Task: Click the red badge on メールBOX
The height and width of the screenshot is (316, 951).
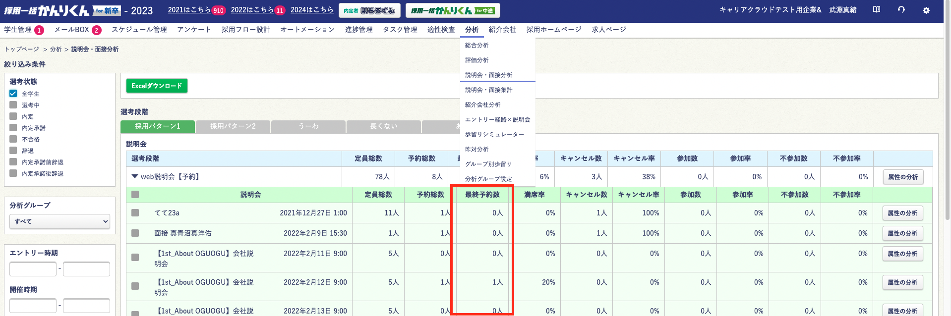Action: tap(97, 30)
